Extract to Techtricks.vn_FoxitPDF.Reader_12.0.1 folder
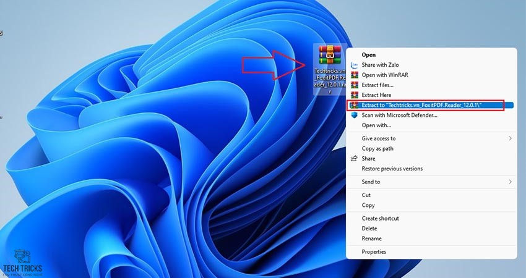This screenshot has height=278, width=526. click(x=431, y=105)
